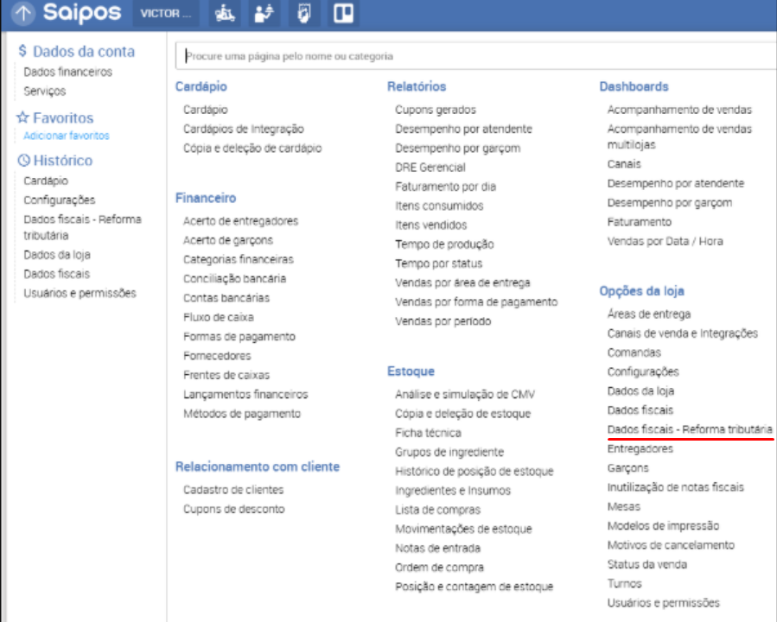The height and width of the screenshot is (622, 777).
Task: Open Cadastro de clientes
Action: coord(232,490)
